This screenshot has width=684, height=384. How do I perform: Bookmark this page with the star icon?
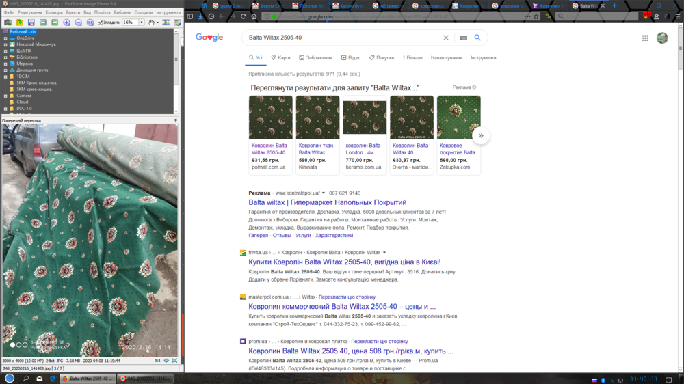pyautogui.click(x=536, y=16)
